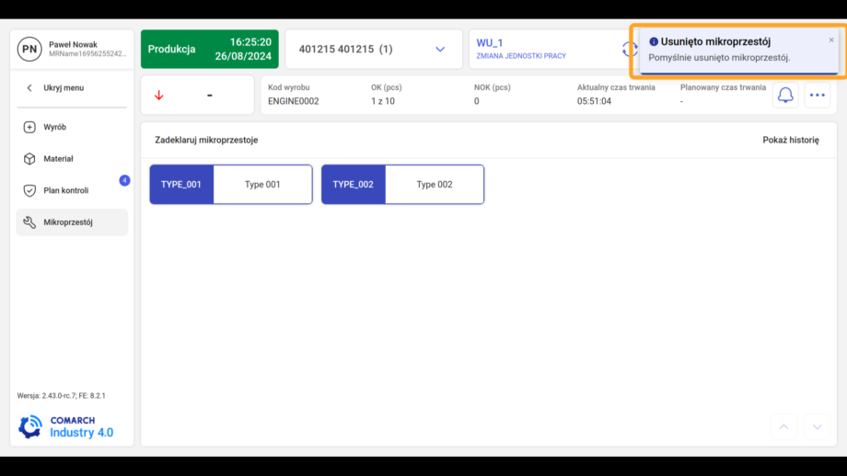Screen dimensions: 847x476
Task: Open the Plan kontroli menu item
Action: 72,190
